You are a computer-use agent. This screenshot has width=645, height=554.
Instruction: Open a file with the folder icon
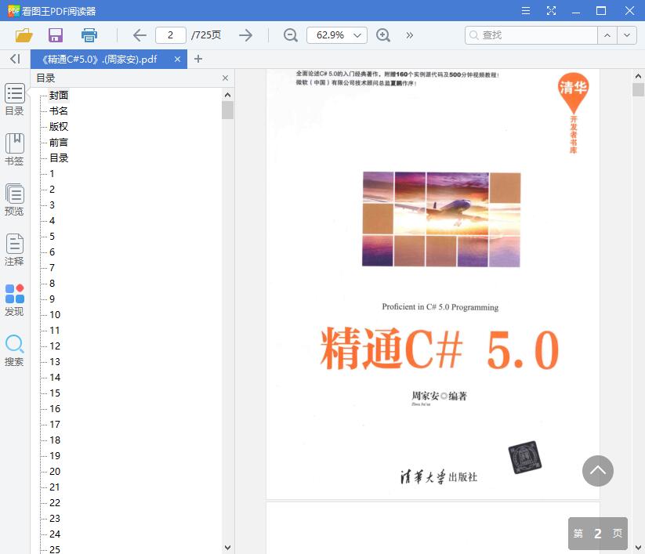tap(24, 35)
